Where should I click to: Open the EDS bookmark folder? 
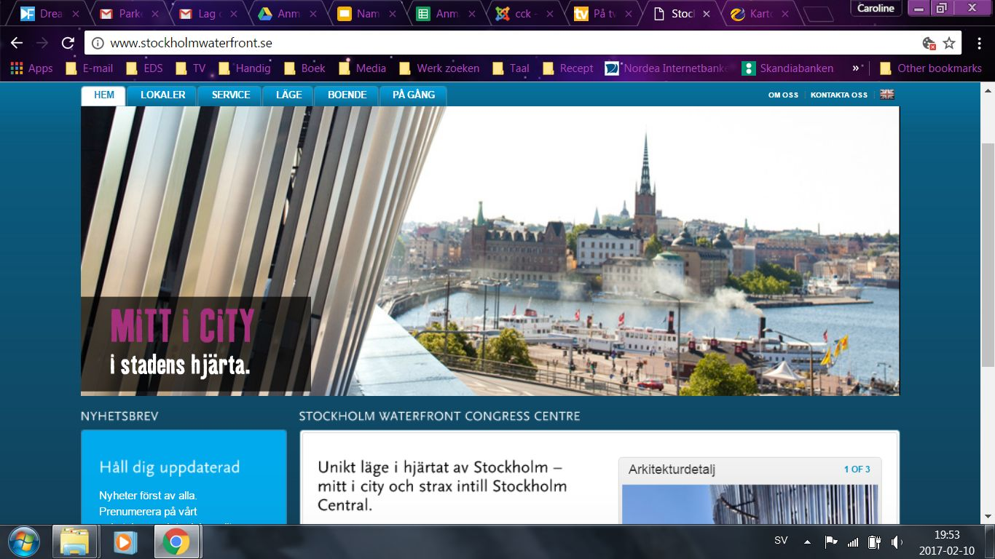click(144, 68)
